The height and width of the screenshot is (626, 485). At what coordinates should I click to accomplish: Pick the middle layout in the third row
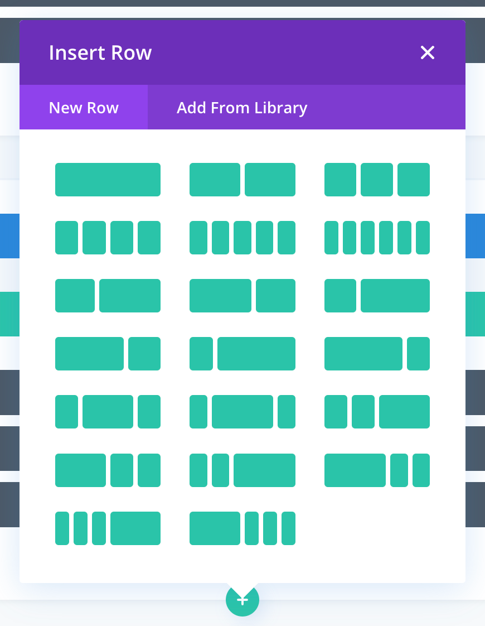[x=242, y=296]
